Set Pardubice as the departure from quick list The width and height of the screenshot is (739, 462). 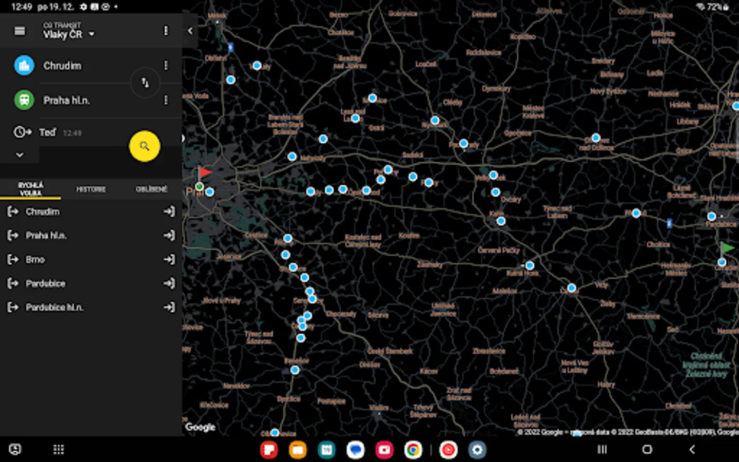pyautogui.click(x=13, y=283)
